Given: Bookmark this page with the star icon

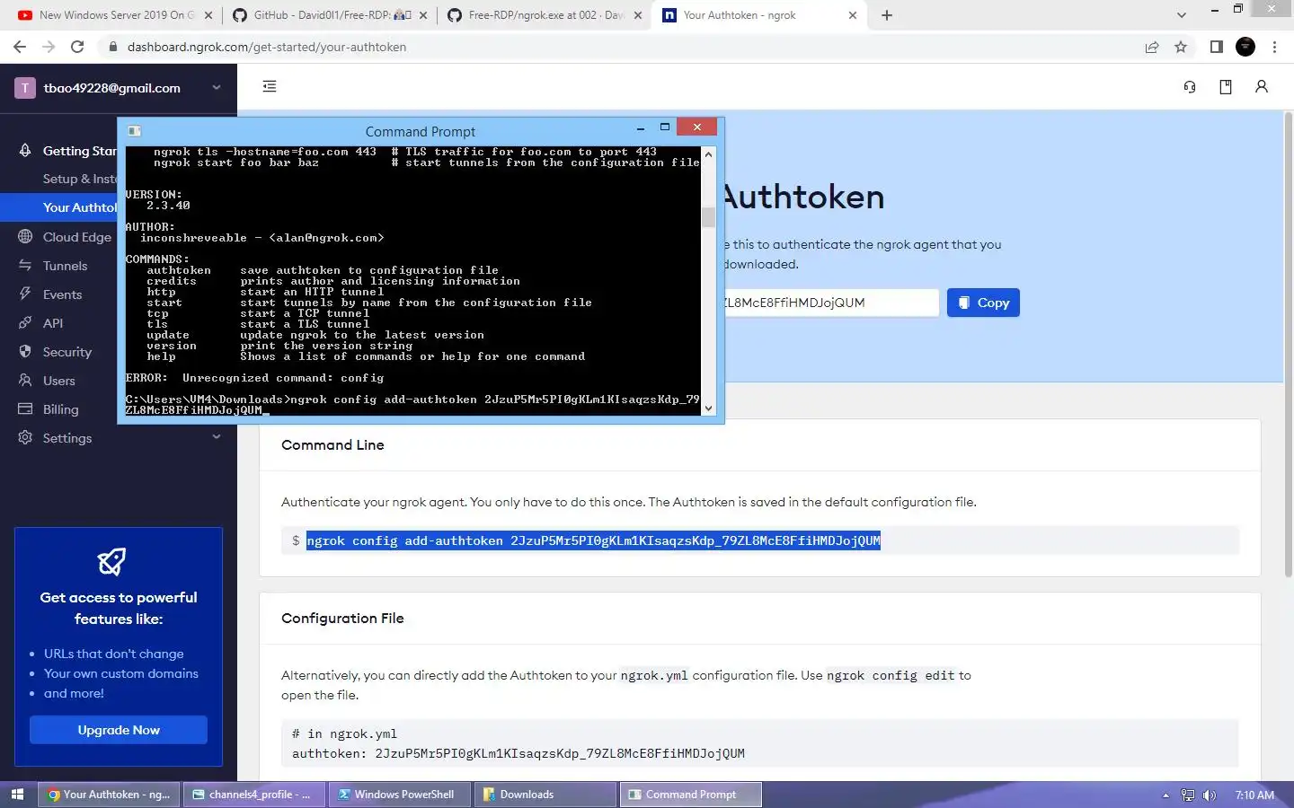Looking at the screenshot, I should 1181,47.
